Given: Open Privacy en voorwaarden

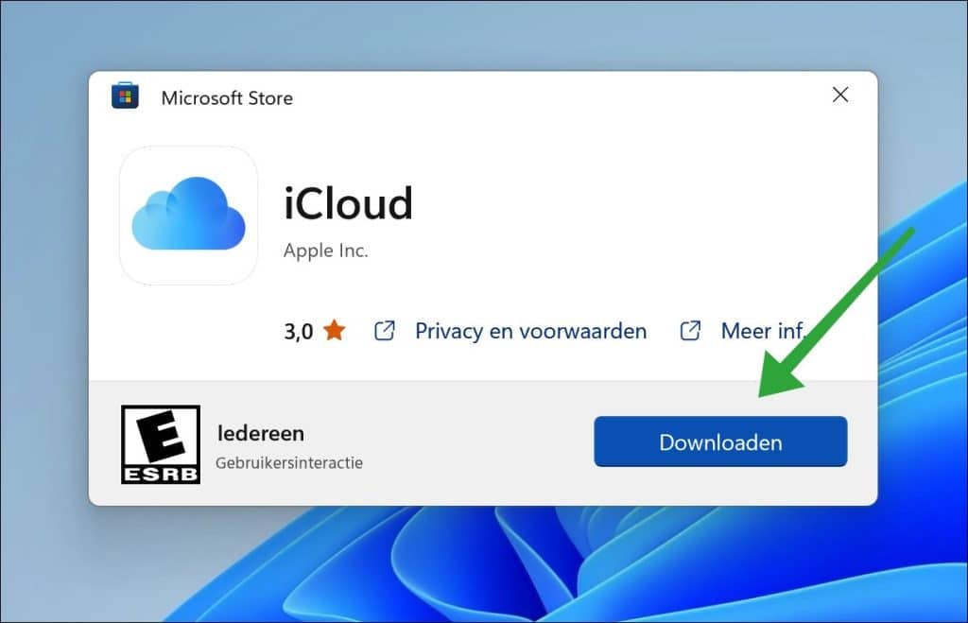Looking at the screenshot, I should click(x=530, y=331).
